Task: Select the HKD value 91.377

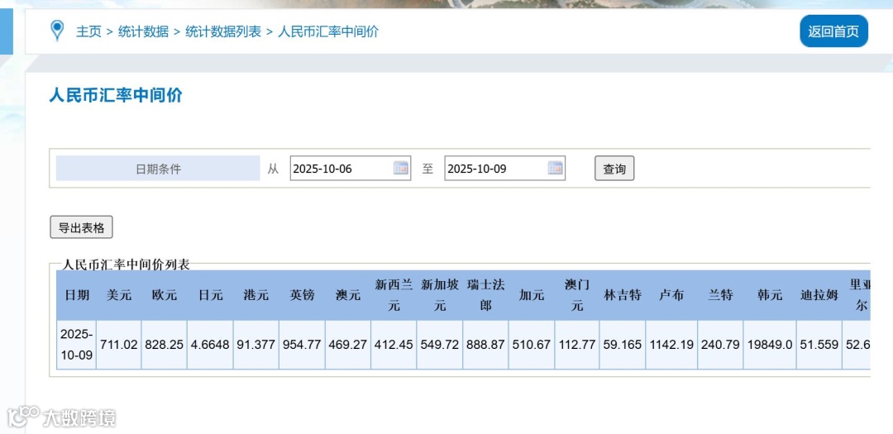Action: (x=255, y=345)
